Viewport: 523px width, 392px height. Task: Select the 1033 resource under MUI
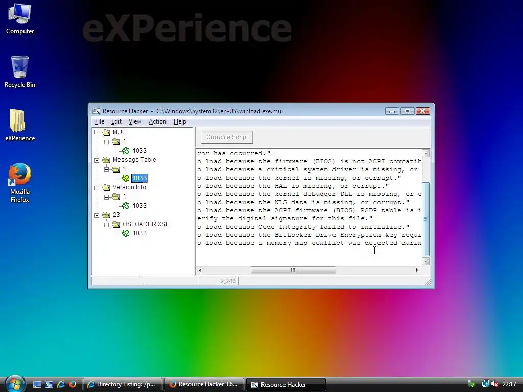tap(139, 151)
